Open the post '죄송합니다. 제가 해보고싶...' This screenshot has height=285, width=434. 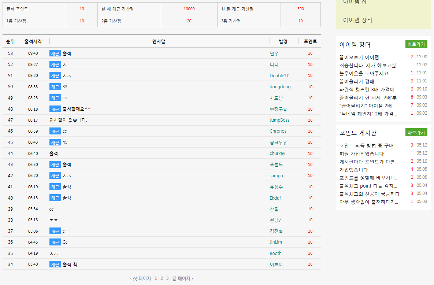click(369, 65)
